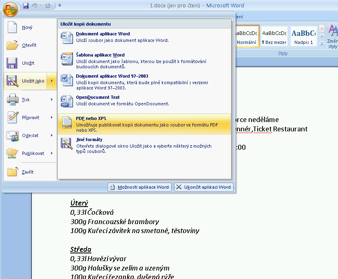
Task: Open the Customize Quick Access Toolbar arrow
Action: [x=60, y=6]
